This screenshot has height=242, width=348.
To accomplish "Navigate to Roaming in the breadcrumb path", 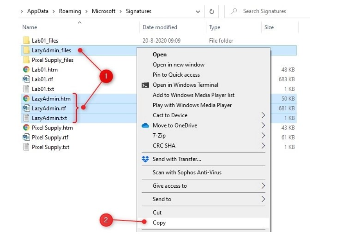I will point(70,11).
